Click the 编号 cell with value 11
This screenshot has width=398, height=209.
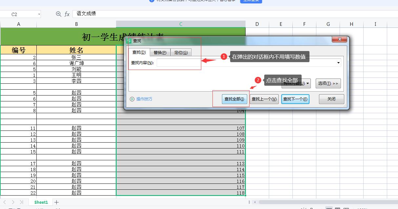(18, 128)
